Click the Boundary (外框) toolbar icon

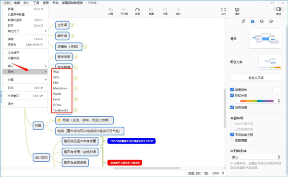(165, 11)
